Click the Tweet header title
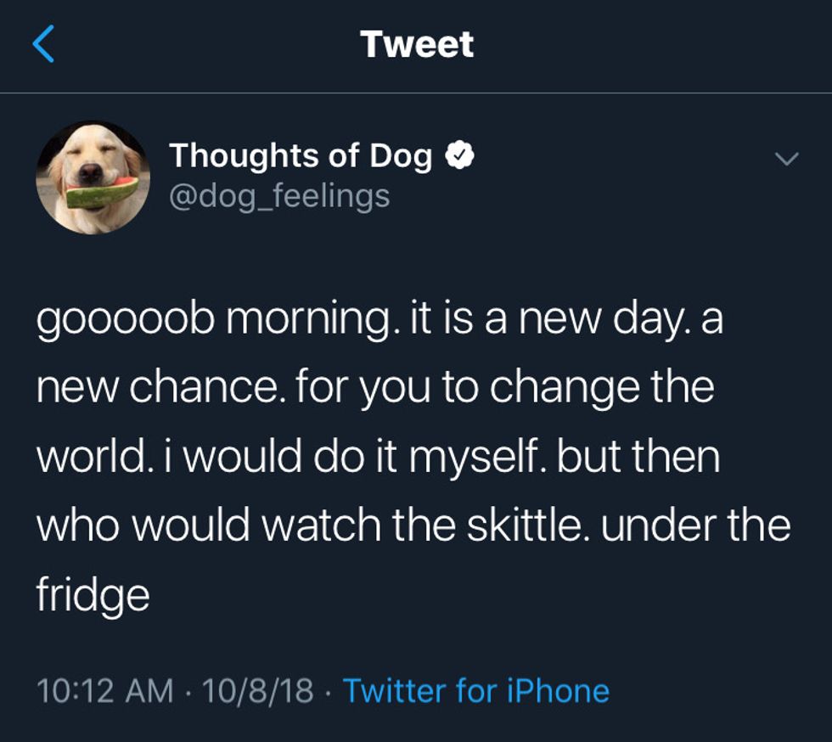This screenshot has height=742, width=832. [416, 44]
